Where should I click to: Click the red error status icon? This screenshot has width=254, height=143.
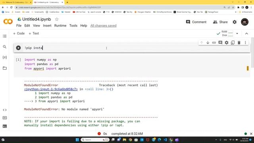tap(99, 134)
